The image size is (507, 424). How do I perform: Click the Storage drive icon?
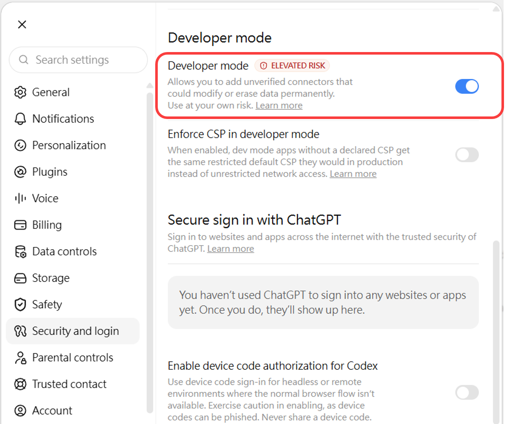(20, 278)
